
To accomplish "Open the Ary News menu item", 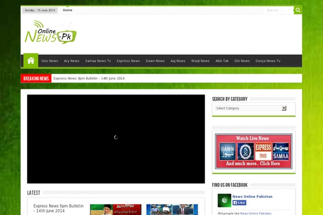I will click(72, 61).
